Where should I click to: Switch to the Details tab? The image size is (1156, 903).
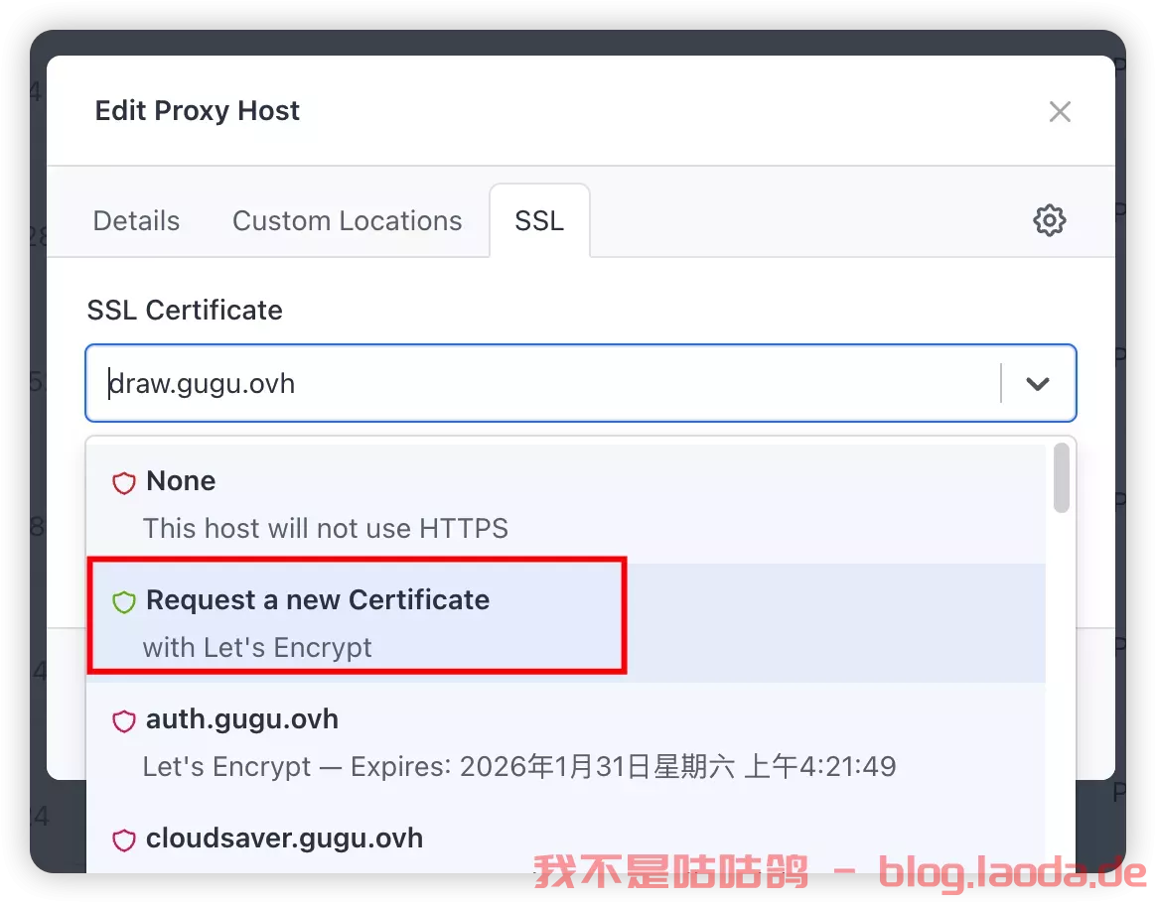point(136,220)
